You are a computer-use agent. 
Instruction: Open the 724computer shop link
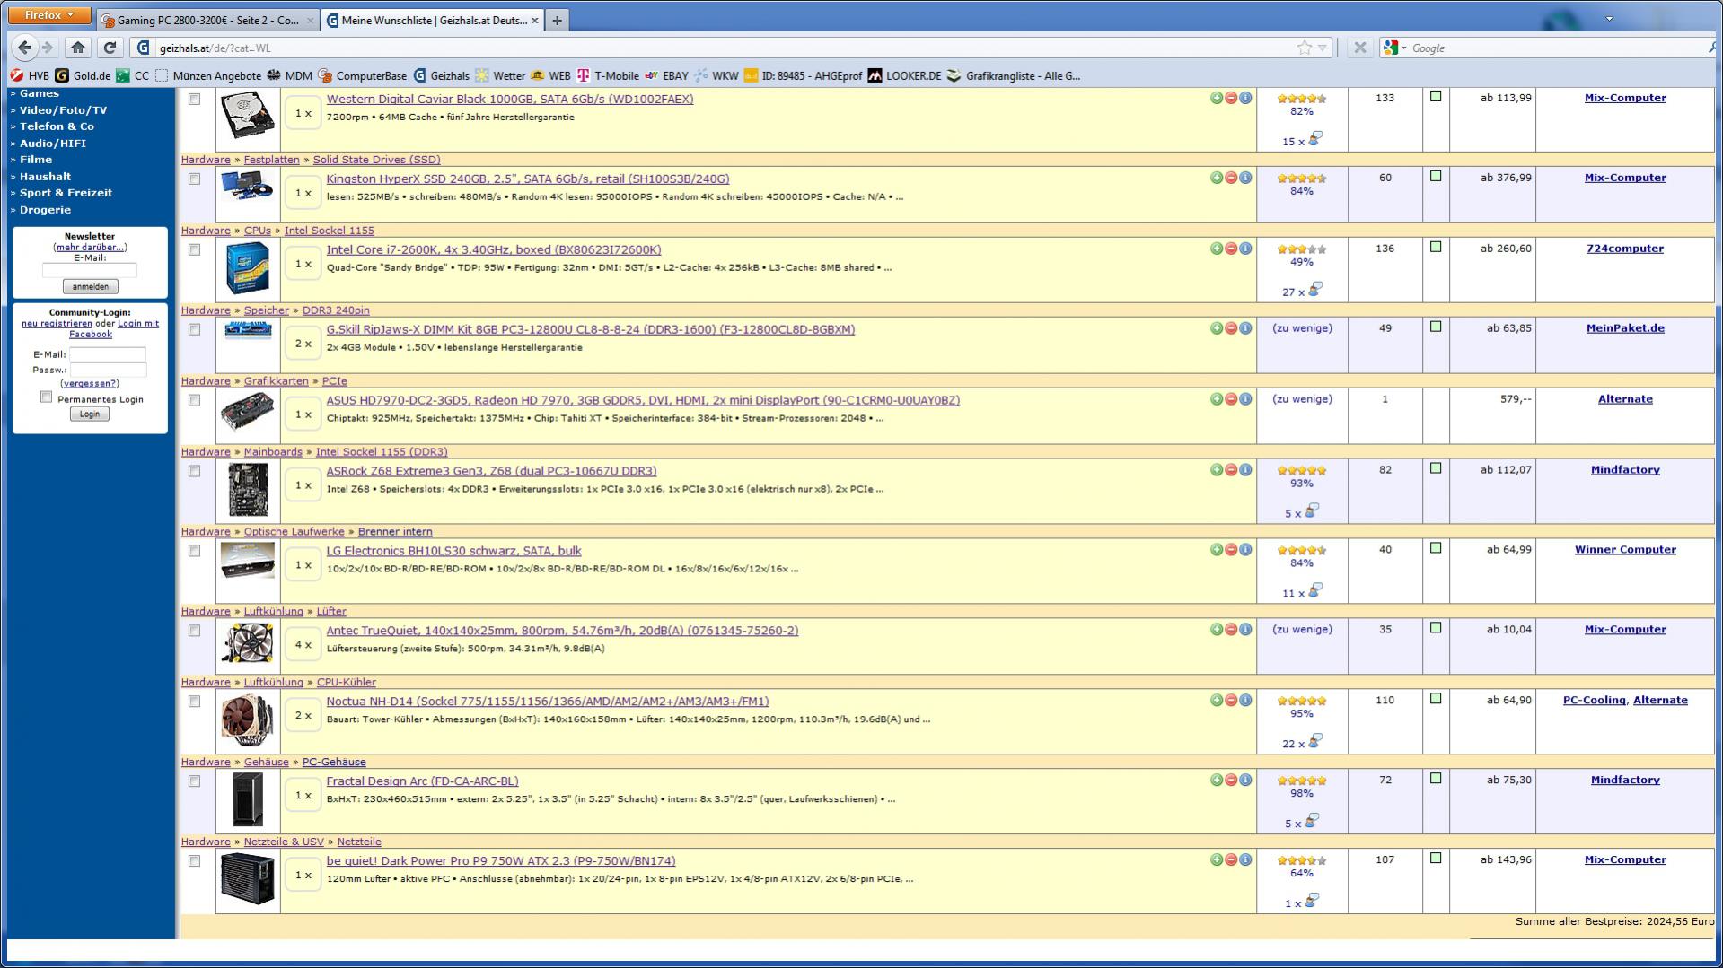click(1624, 249)
